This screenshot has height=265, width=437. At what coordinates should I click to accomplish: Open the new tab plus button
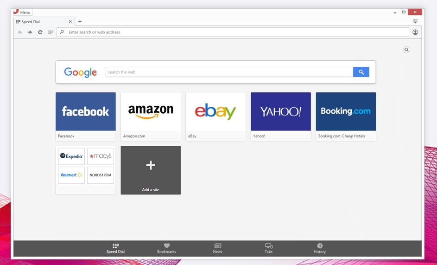coord(80,22)
